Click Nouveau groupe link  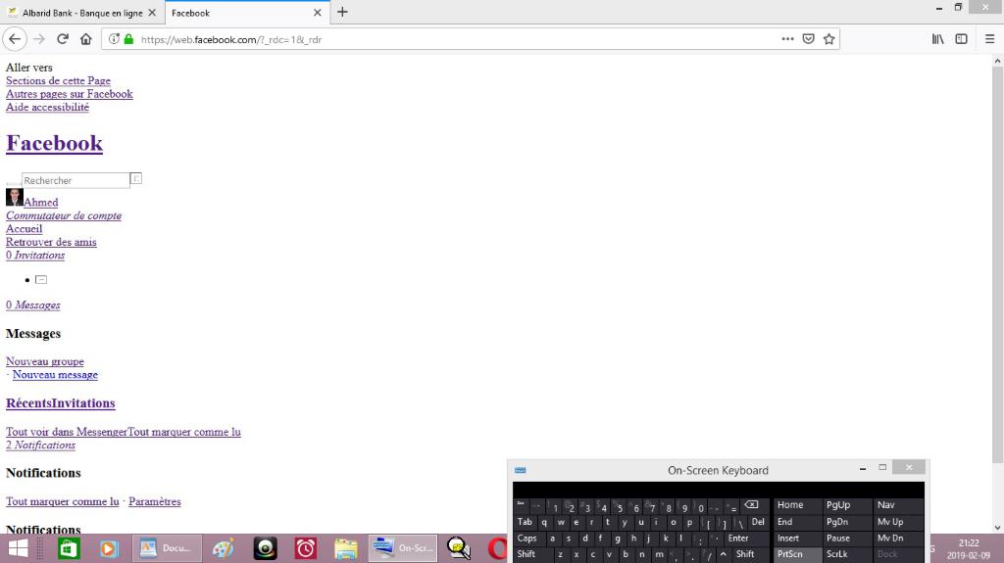pyautogui.click(x=45, y=361)
